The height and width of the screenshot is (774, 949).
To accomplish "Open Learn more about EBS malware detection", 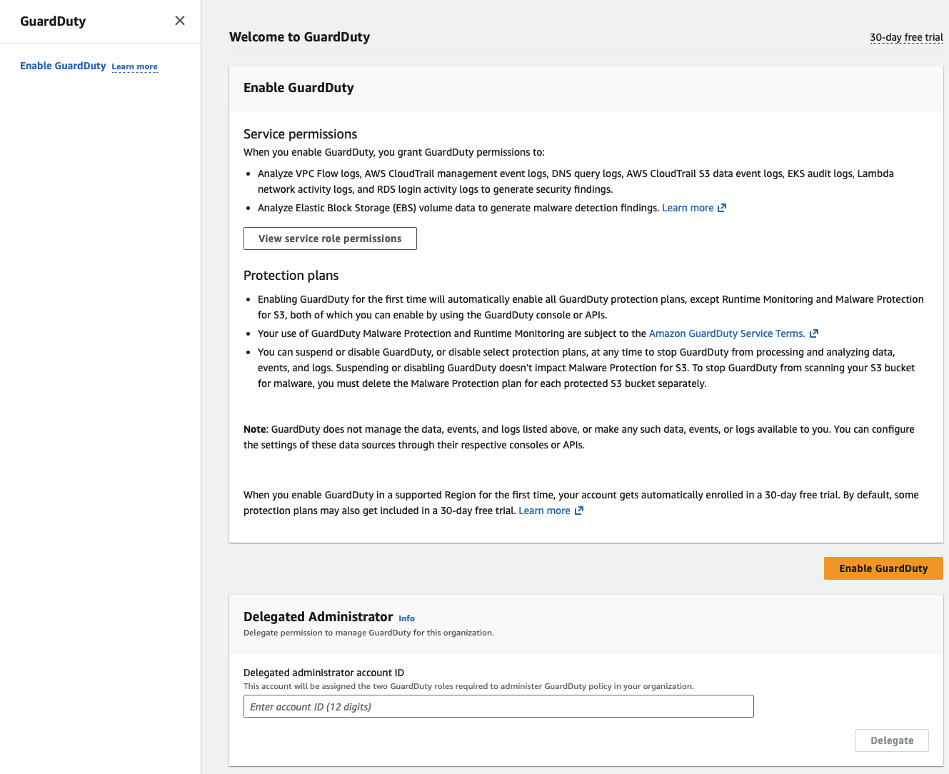I will [x=688, y=208].
